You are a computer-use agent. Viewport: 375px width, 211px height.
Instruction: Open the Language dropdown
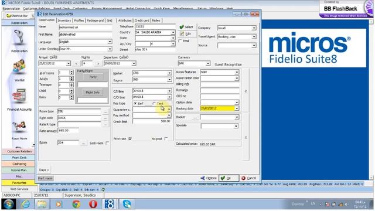pos(110,42)
